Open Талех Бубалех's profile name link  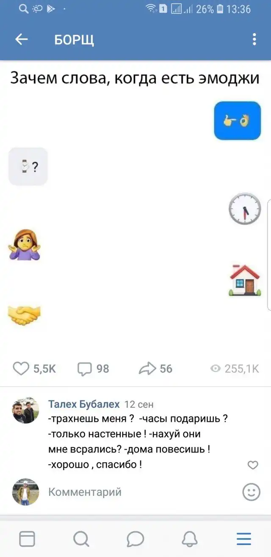coord(84,404)
